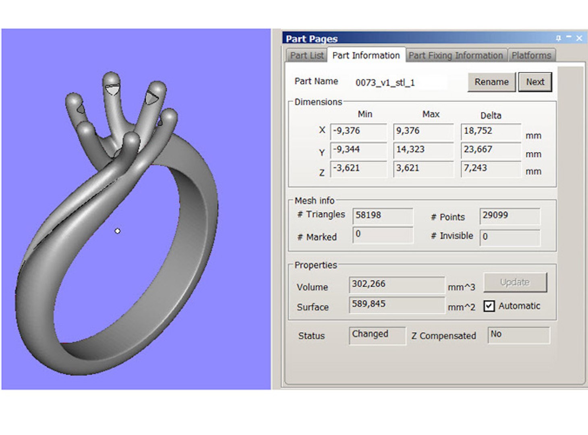The height and width of the screenshot is (435, 588).
Task: Click the X Min value field
Action: pos(358,131)
